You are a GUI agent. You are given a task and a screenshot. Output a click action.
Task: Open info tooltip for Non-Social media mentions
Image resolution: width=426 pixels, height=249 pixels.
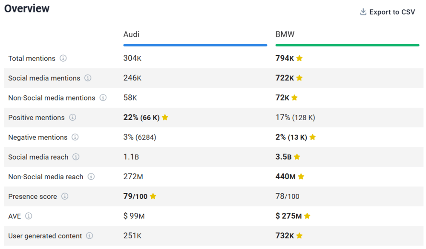click(103, 97)
